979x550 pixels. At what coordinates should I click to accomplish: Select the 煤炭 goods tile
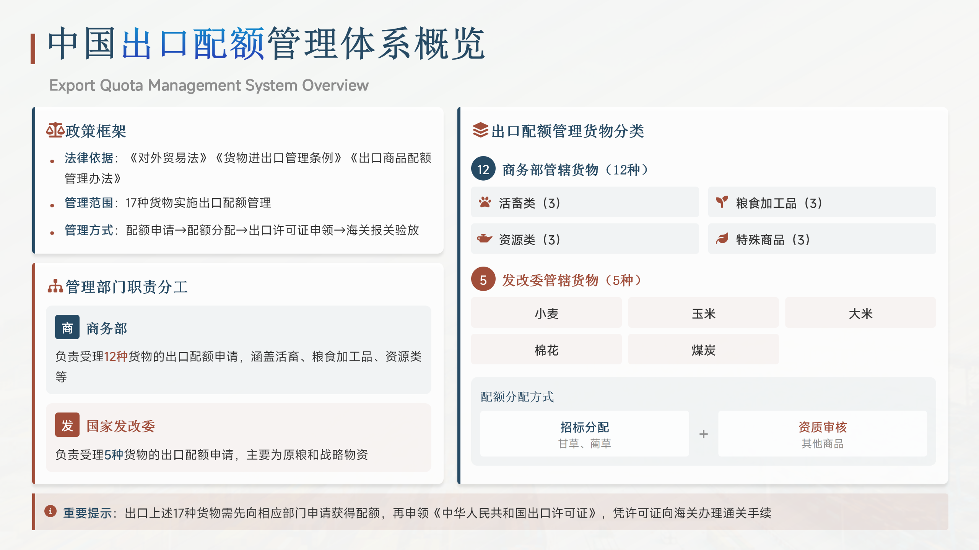(703, 349)
